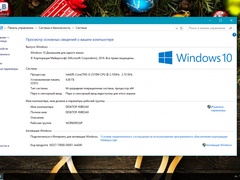The height and width of the screenshot is (180, 240).
Task: Click the 4,00 ГБ memory value
Action: tap(70, 80)
